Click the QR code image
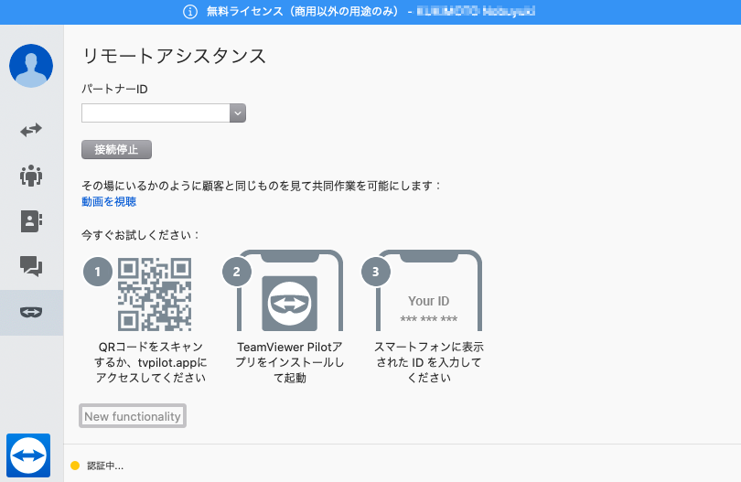This screenshot has width=741, height=482. [x=155, y=294]
